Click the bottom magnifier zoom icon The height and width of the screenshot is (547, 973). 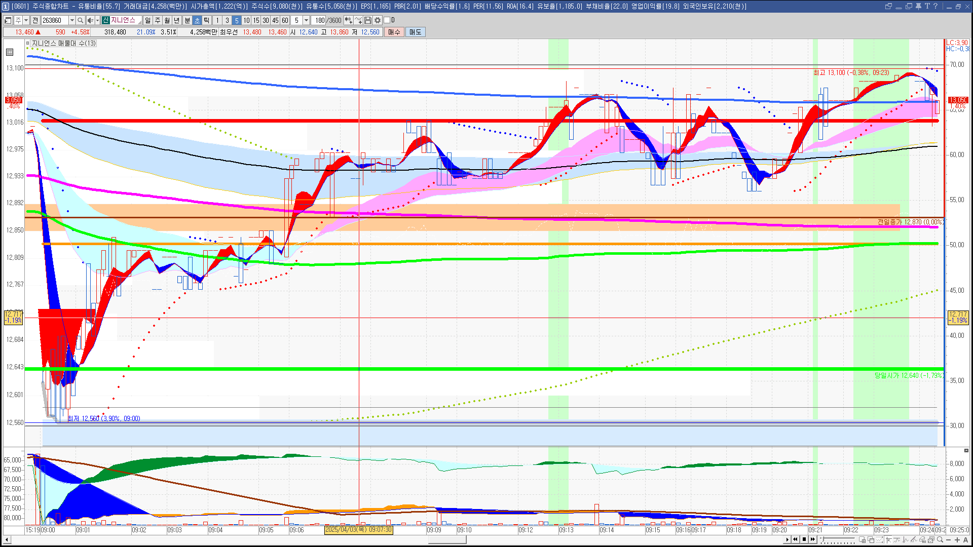pyautogui.click(x=940, y=540)
